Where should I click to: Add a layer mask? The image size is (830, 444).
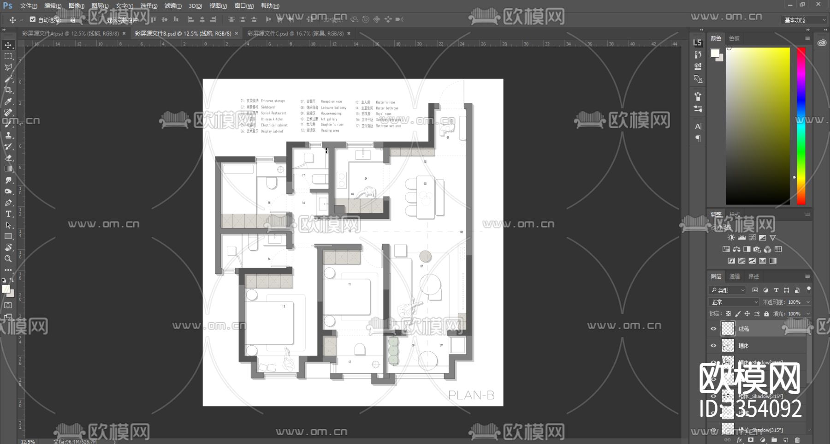[751, 440]
